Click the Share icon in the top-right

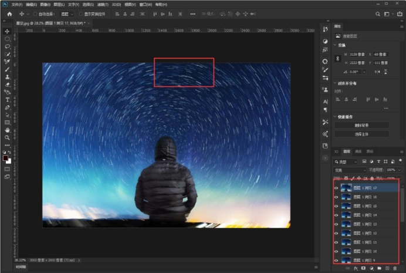(x=400, y=14)
